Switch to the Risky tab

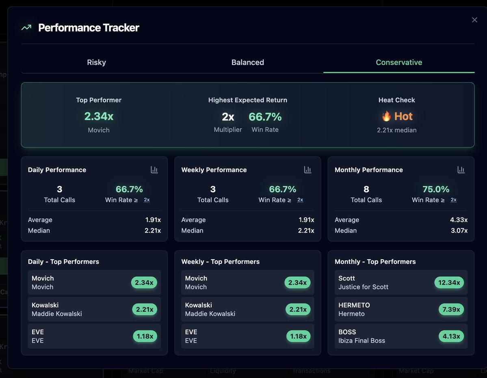point(96,63)
